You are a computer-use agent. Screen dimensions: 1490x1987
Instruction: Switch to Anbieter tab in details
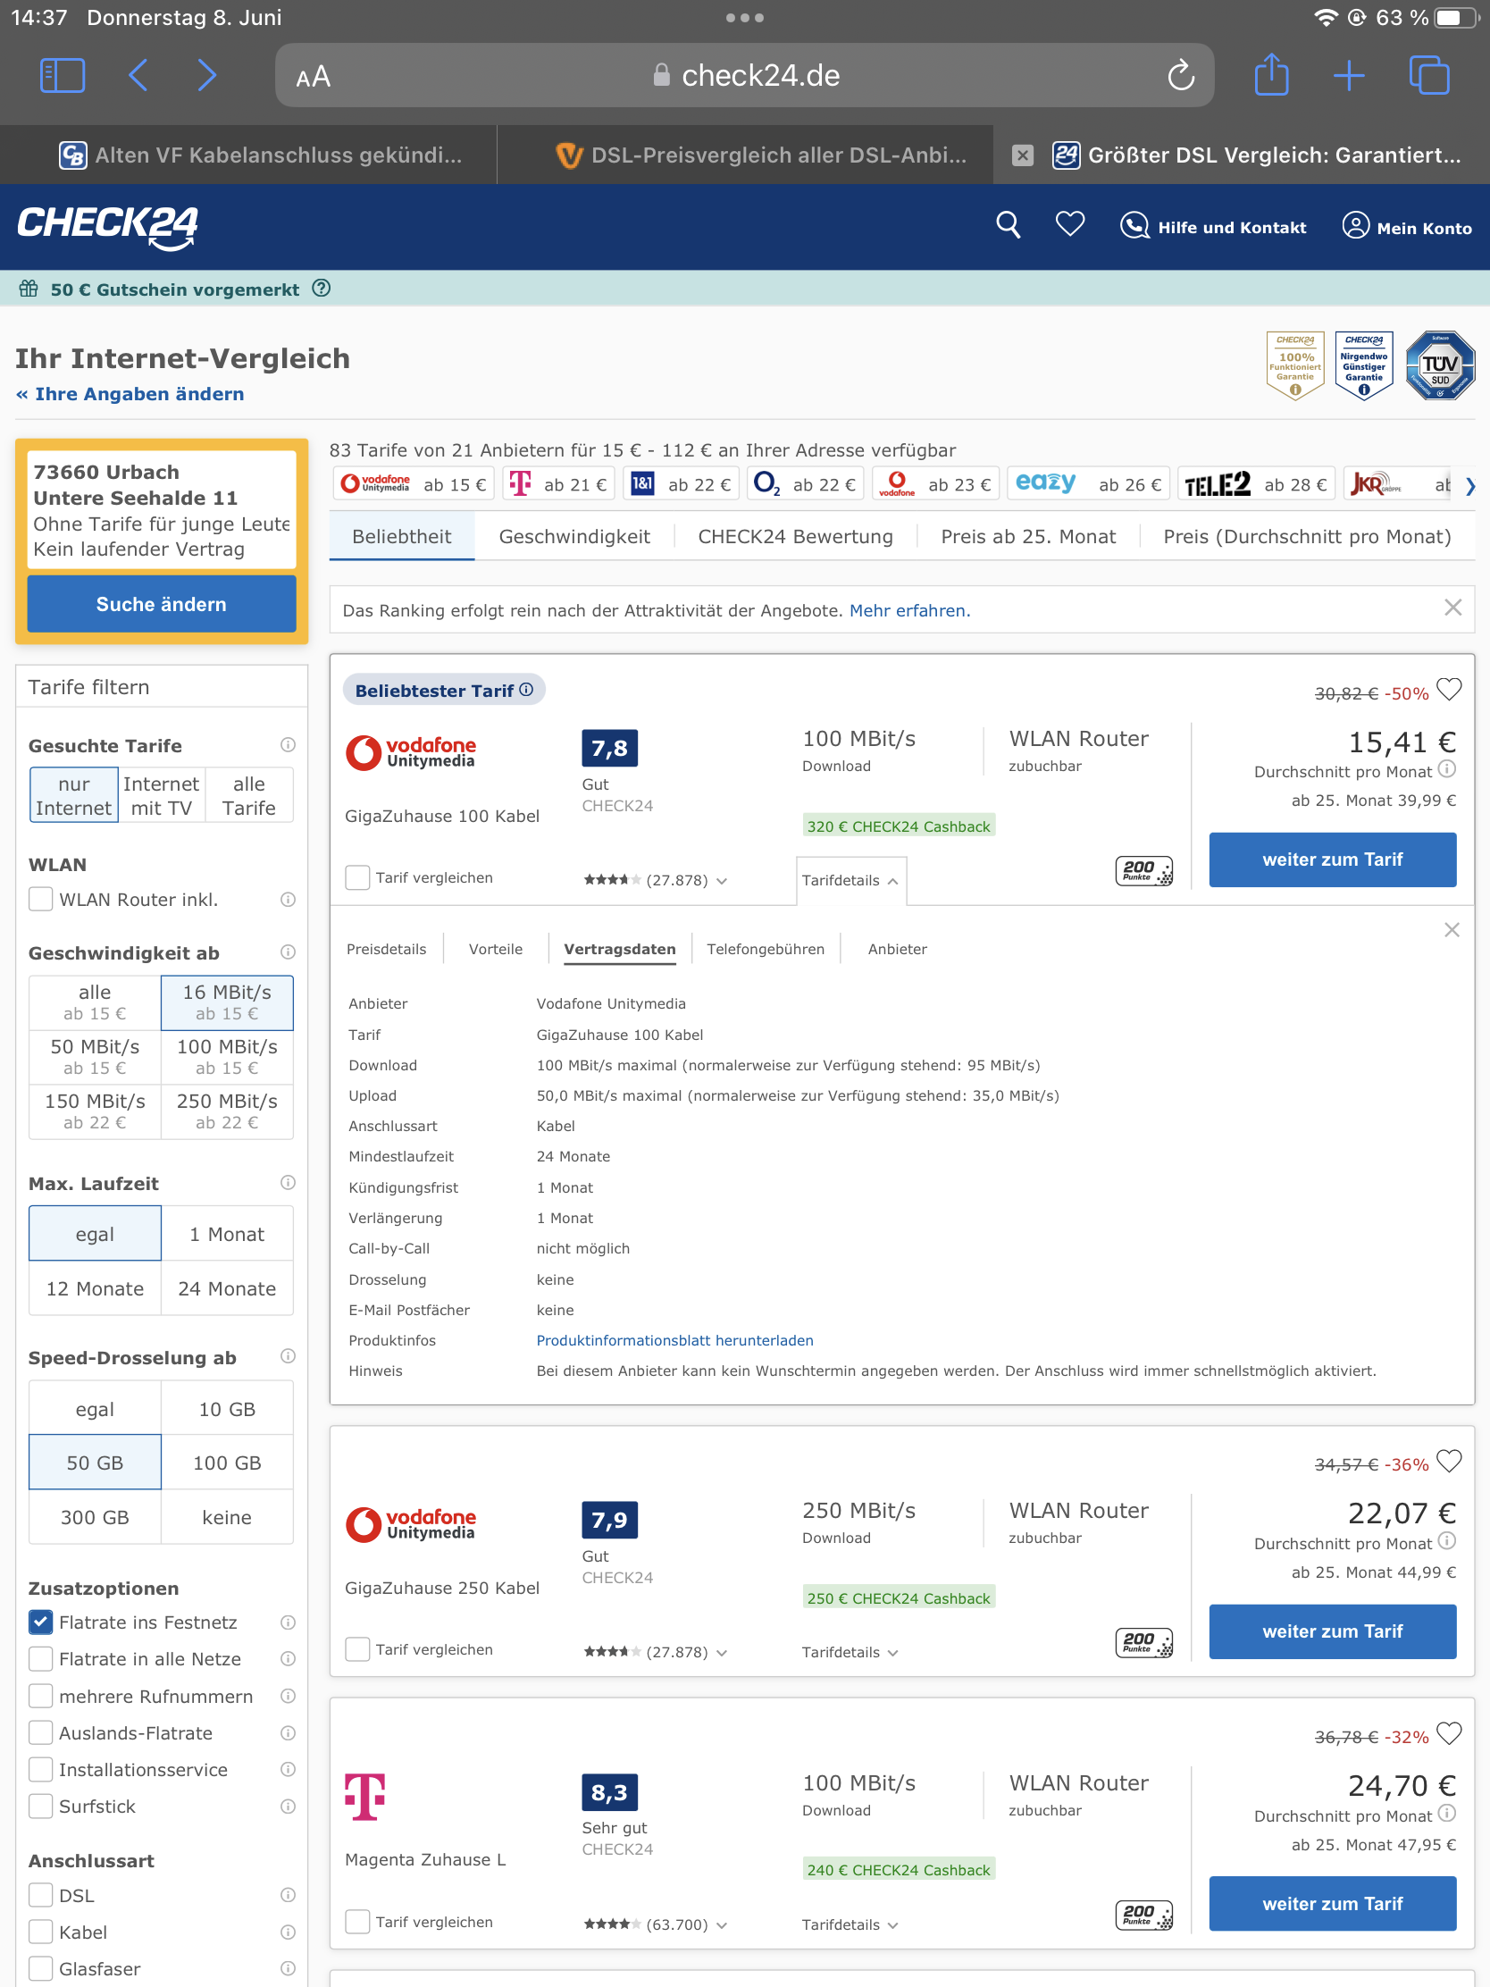(x=897, y=949)
